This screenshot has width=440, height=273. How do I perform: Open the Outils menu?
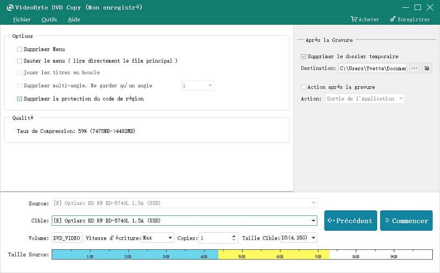49,19
